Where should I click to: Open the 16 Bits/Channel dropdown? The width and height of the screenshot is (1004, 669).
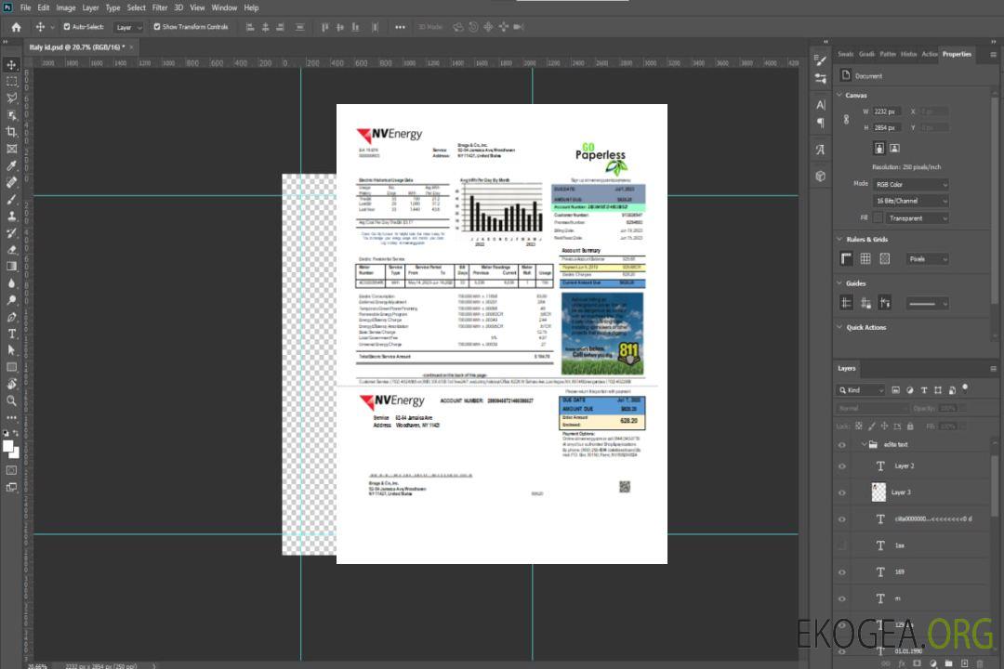(x=910, y=201)
